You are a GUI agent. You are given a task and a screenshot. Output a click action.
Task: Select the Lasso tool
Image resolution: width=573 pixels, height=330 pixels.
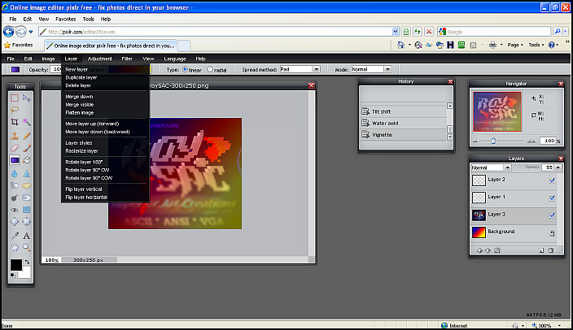tap(15, 110)
